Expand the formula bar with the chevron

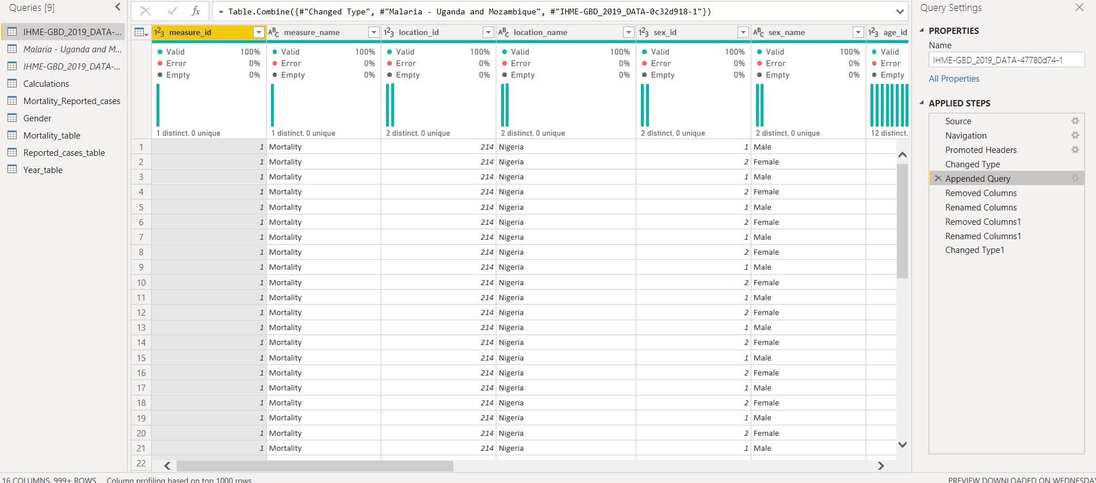click(900, 11)
